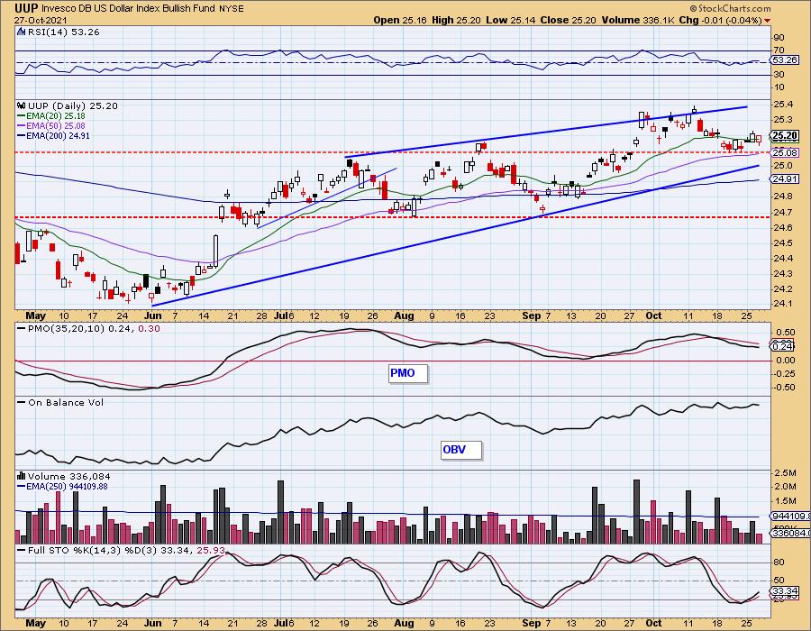Click the 24.1 price axis label

coord(784,304)
